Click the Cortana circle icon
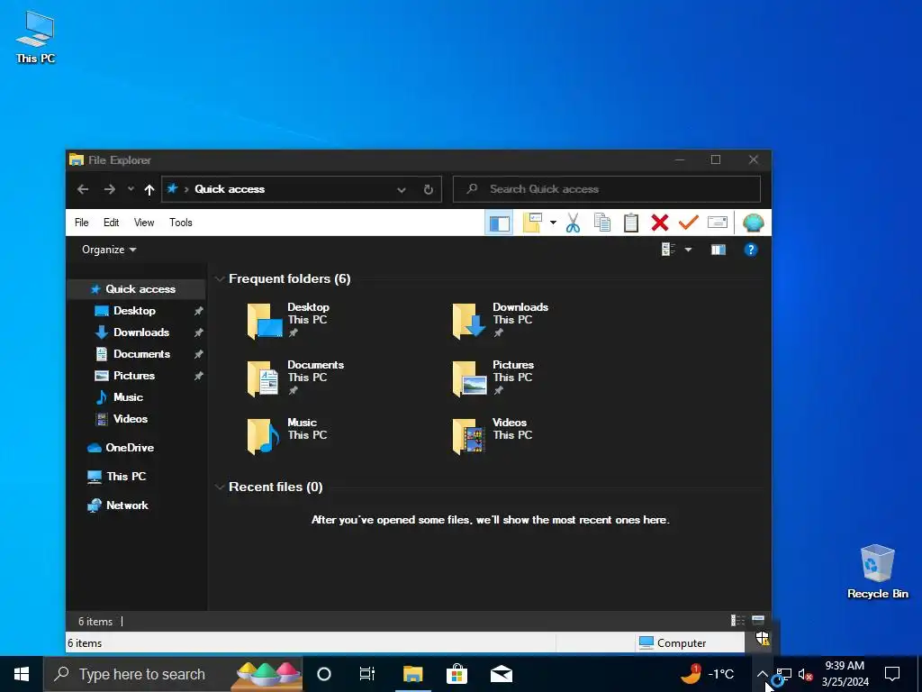This screenshot has height=692, width=922. click(x=324, y=674)
